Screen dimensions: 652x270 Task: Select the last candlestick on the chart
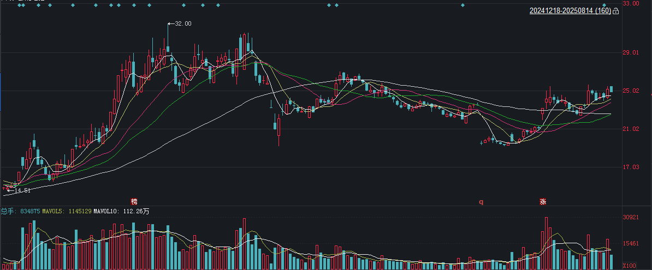pos(611,89)
